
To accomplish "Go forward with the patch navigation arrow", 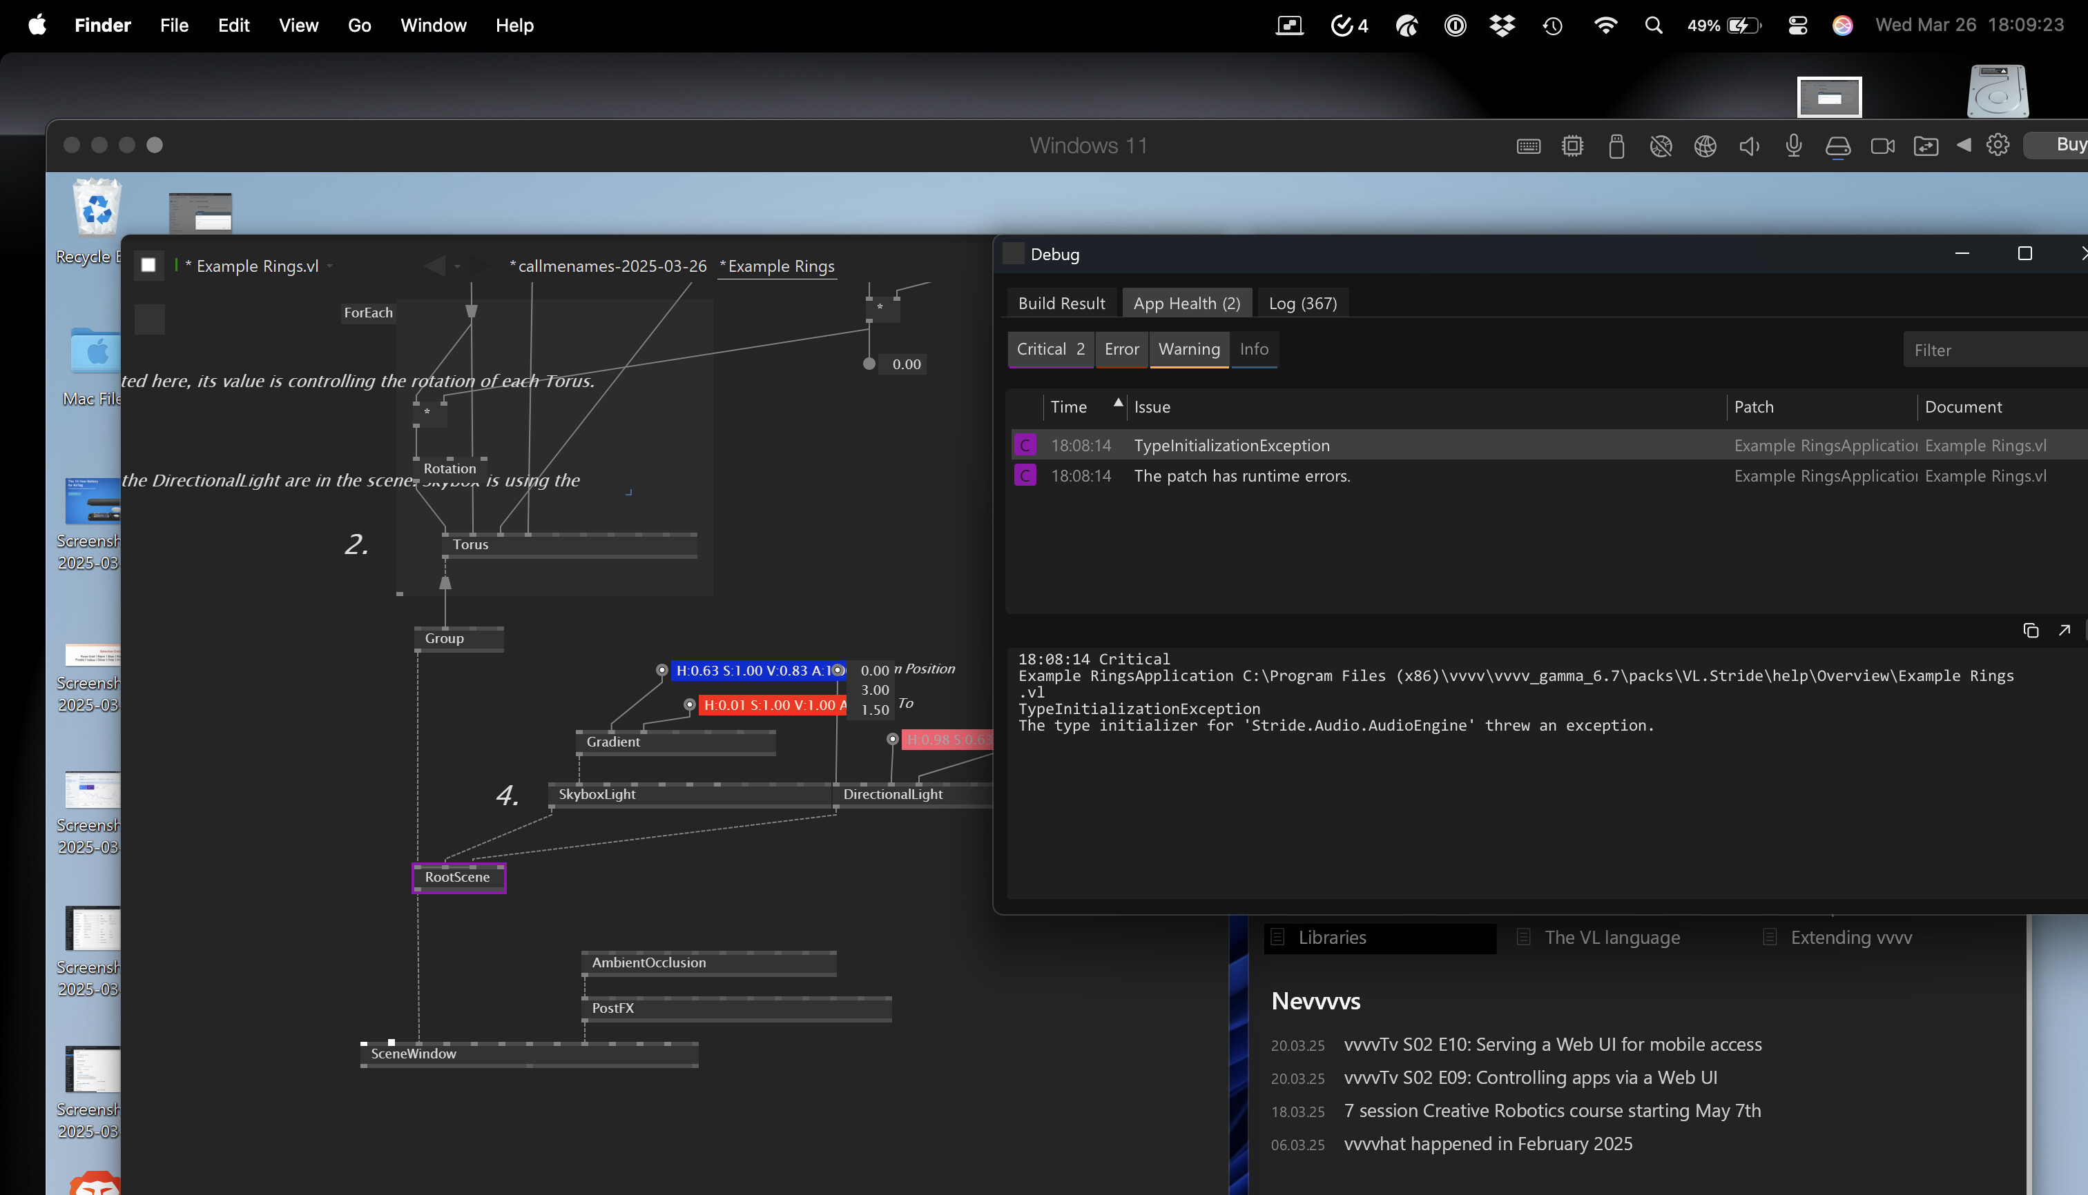I will [x=480, y=265].
